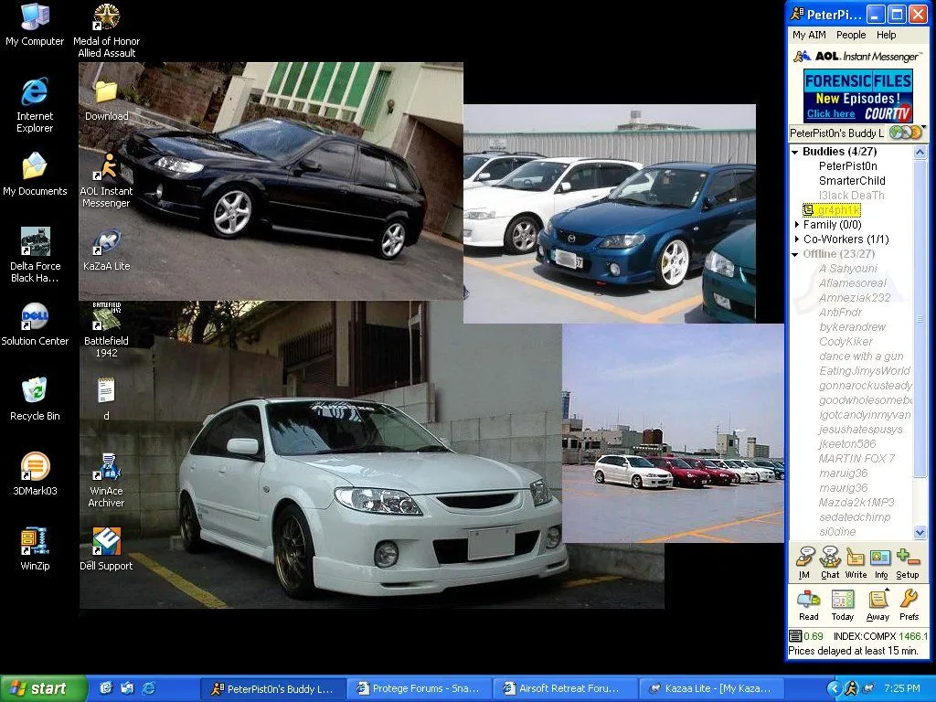The width and height of the screenshot is (936, 702).
Task: Open the My AIM menu
Action: (809, 35)
